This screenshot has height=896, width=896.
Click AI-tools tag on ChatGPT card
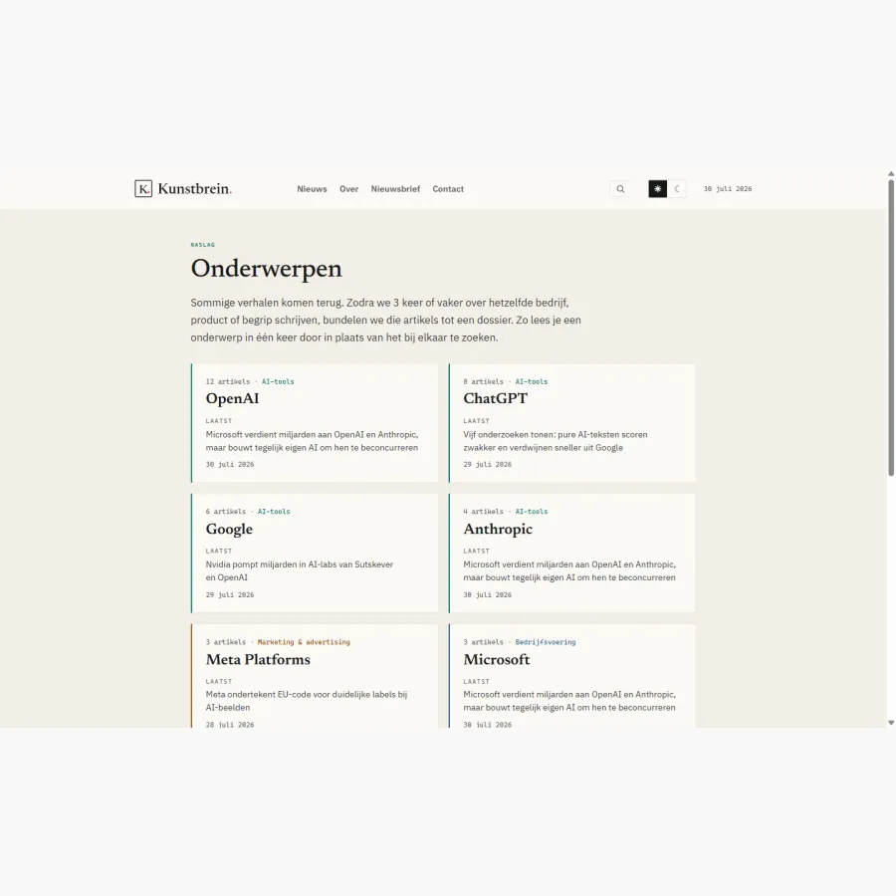pos(532,381)
